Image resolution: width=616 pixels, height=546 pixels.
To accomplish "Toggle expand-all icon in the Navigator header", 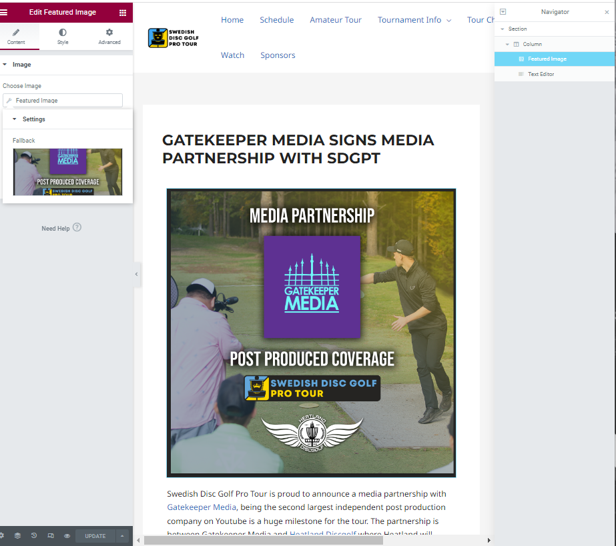I will pyautogui.click(x=503, y=12).
